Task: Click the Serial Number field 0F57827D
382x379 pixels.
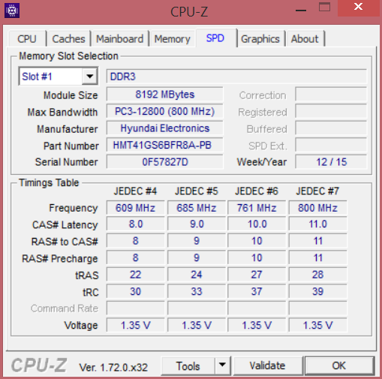Action: tap(164, 162)
